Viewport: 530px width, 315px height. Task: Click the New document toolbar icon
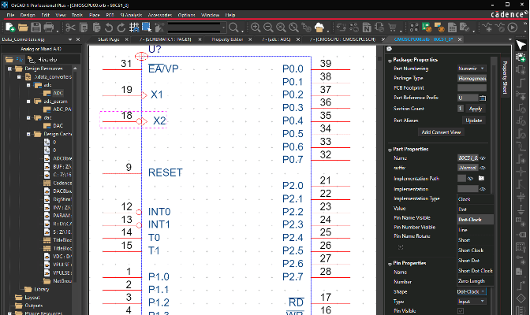[x=10, y=28]
